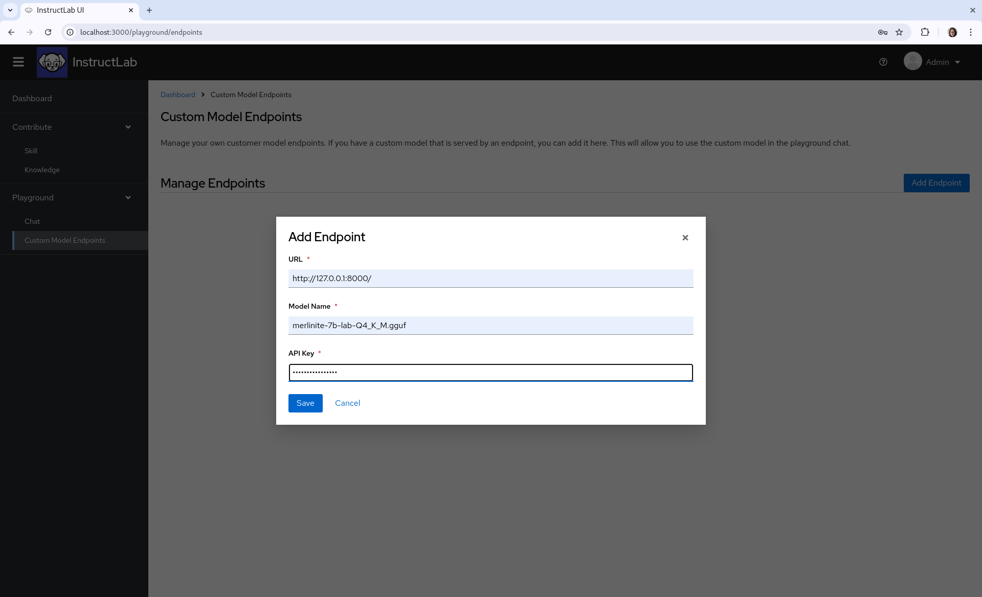Screen dimensions: 982x597
Task: Click the Dashboard breadcrumb link
Action: tap(177, 95)
